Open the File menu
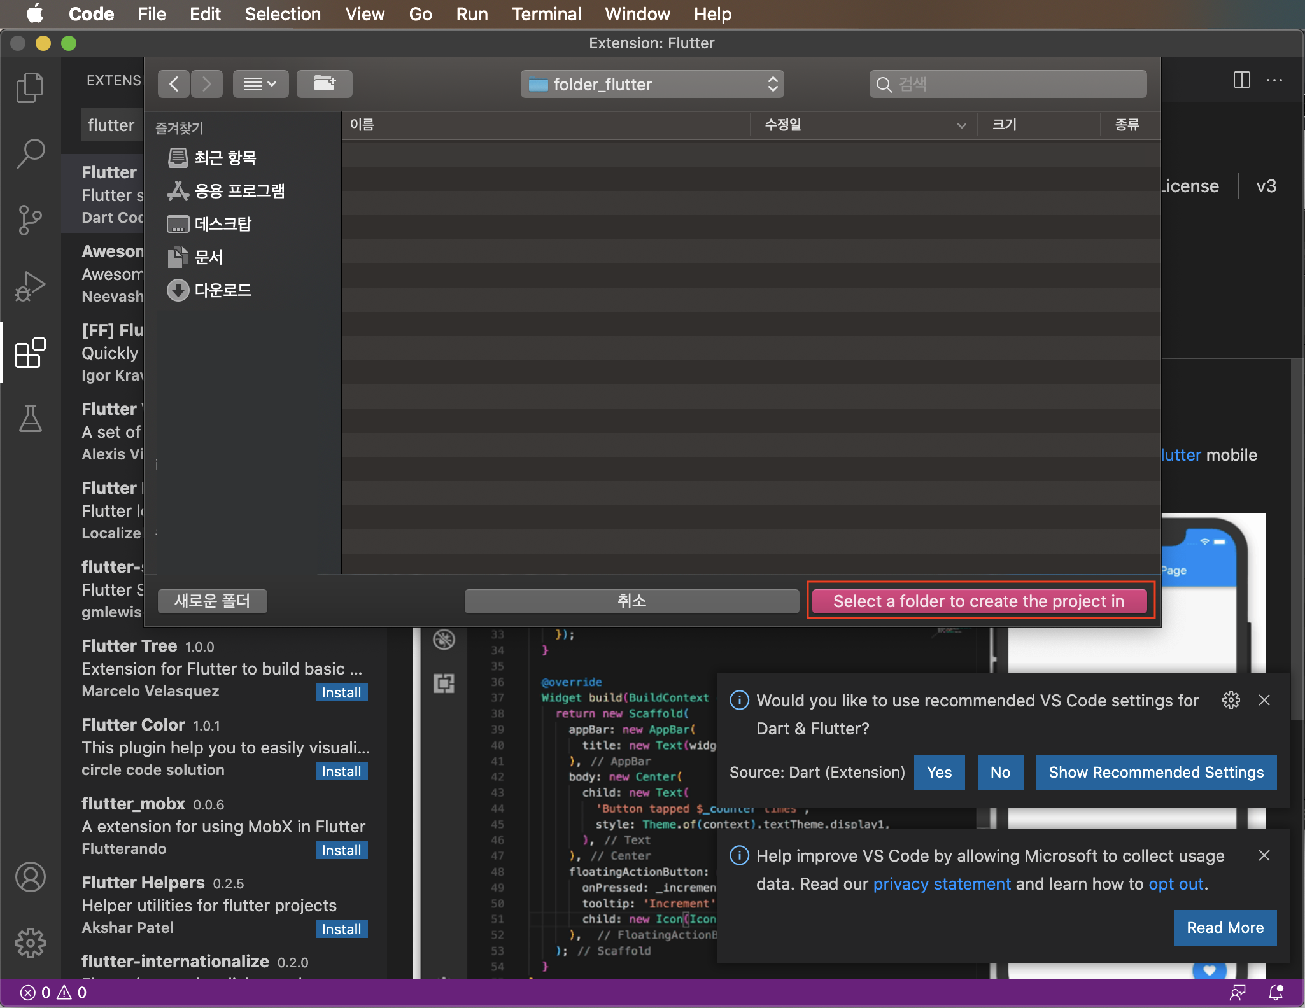 pos(152,14)
